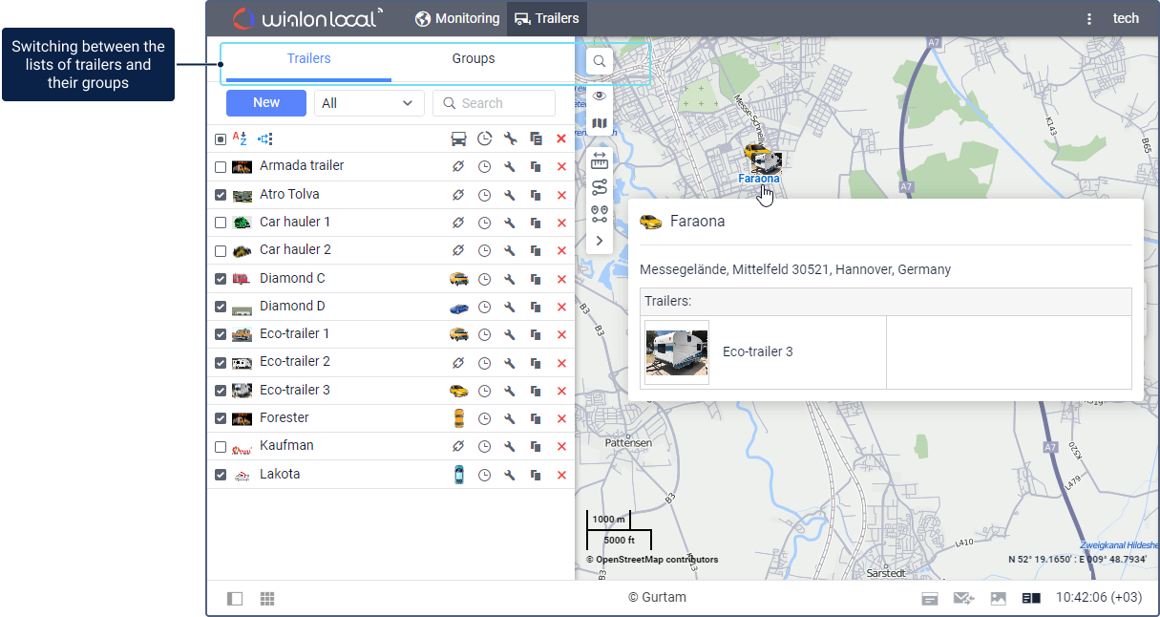This screenshot has width=1160, height=617.
Task: Open the routing tool on the map toolbar
Action: (600, 187)
